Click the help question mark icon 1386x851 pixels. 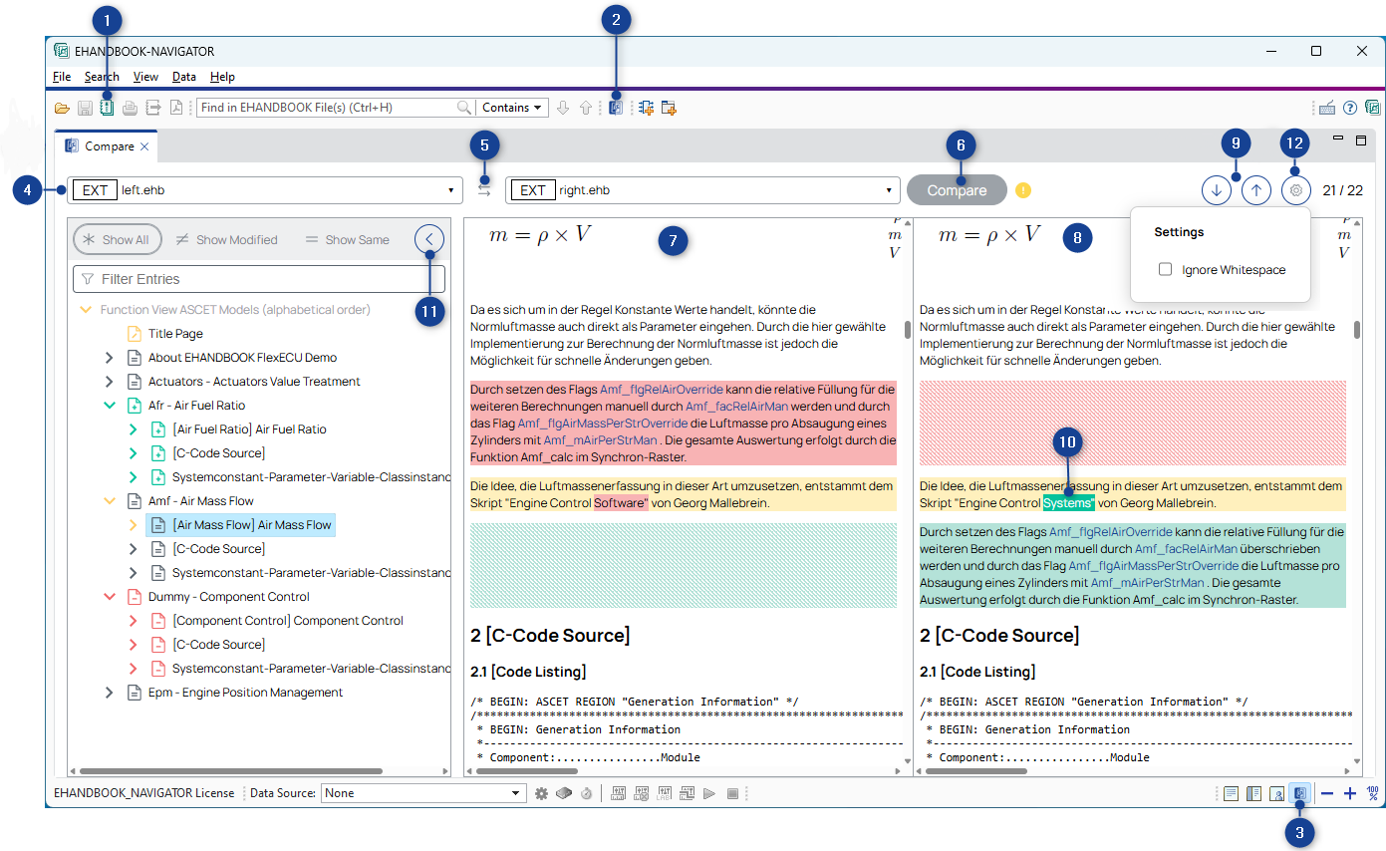click(x=1350, y=108)
